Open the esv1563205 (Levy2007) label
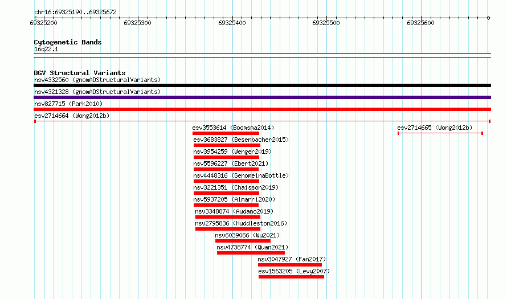The width and height of the screenshot is (507, 299). pos(294,271)
